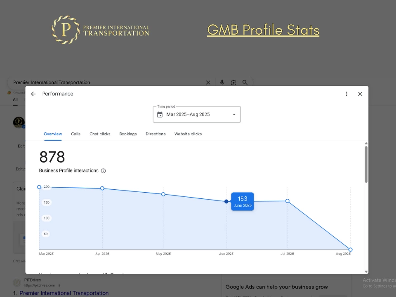396x297 pixels.
Task: Select the Website clicks tab
Action: click(188, 134)
